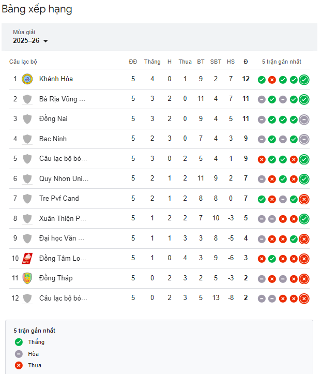Click the green Thắng legend icon

[x=19, y=342]
